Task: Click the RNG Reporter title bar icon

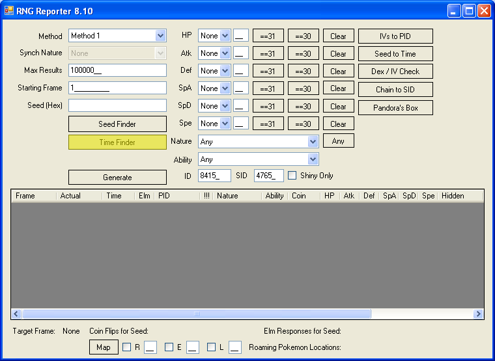Action: 9,10
